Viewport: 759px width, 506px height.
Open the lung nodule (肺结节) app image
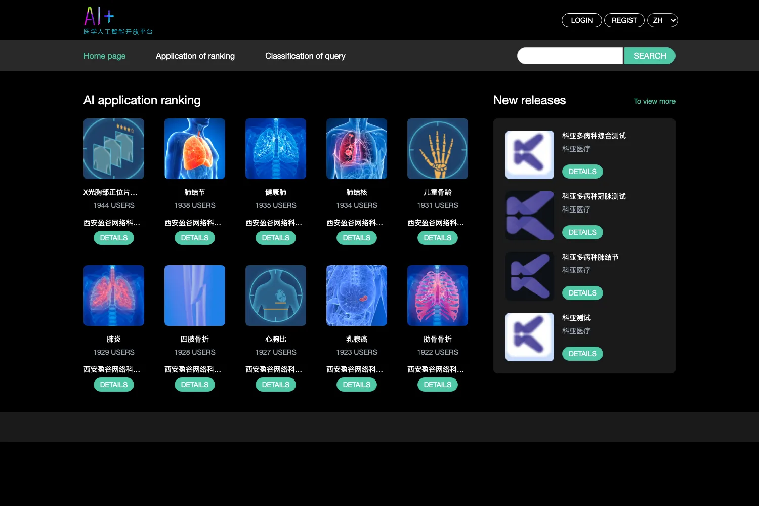click(195, 149)
